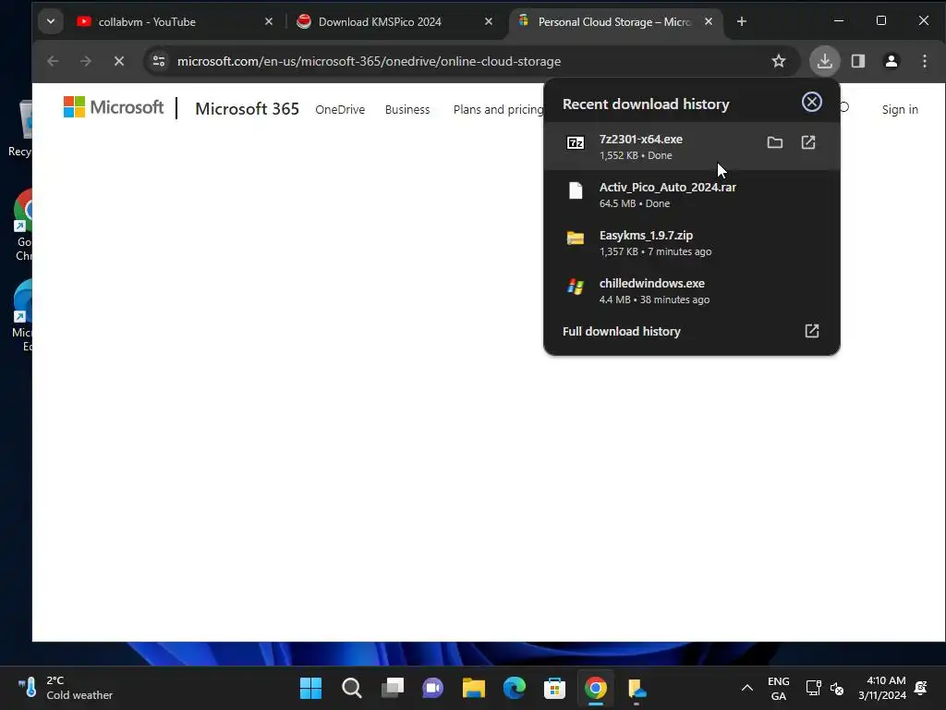Switch to the Download KMSPico 2024 tab

point(395,22)
